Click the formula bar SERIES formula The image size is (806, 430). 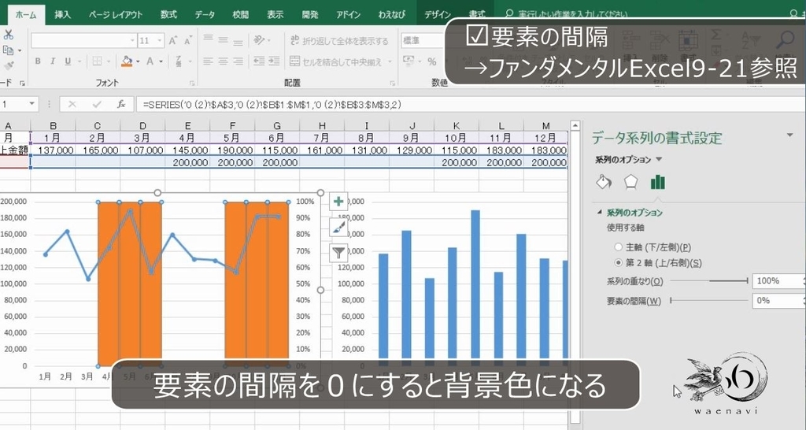pos(272,105)
